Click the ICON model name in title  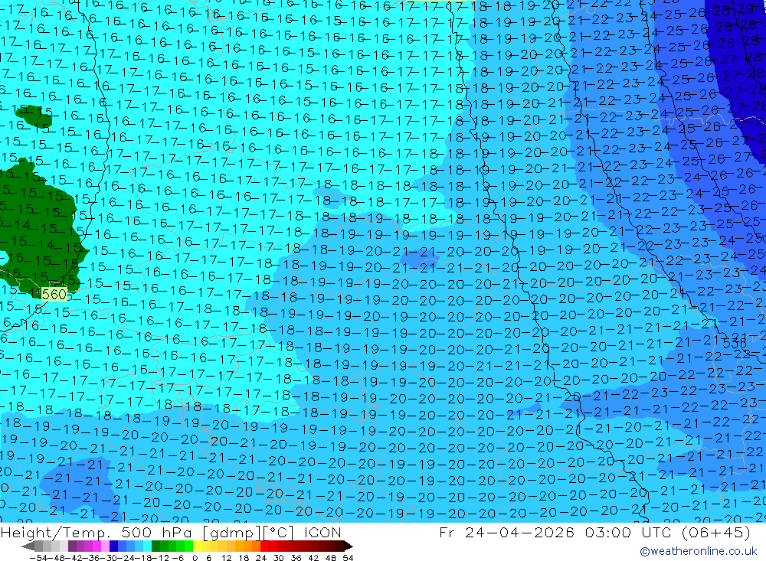[322, 532]
